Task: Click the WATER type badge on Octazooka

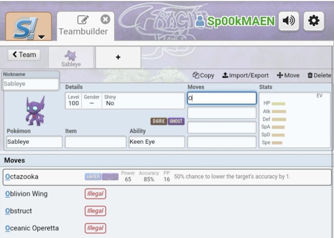Action: point(93,177)
